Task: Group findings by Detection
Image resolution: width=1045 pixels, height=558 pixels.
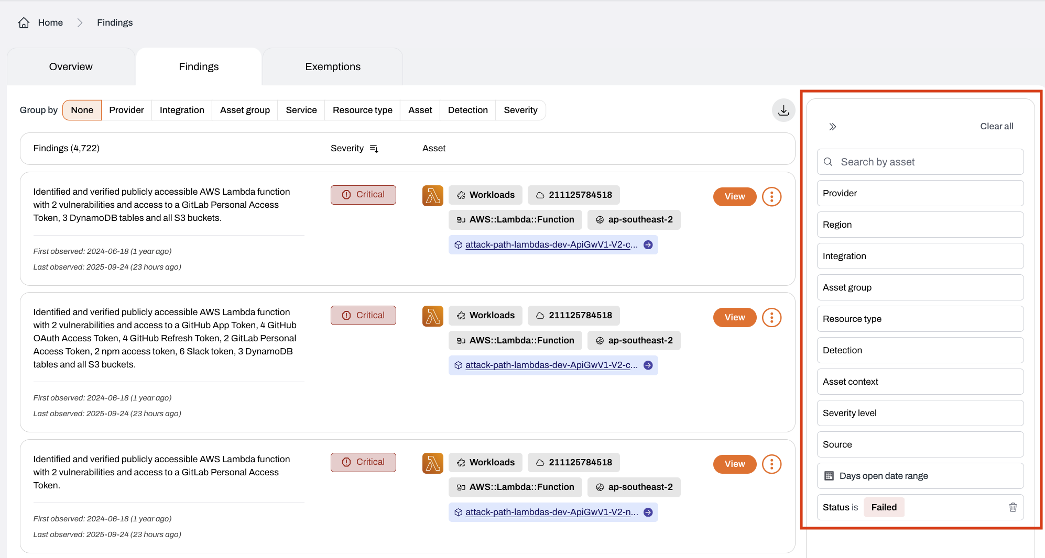Action: (468, 110)
